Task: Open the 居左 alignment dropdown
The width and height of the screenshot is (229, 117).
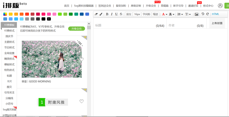Action: click(129, 14)
